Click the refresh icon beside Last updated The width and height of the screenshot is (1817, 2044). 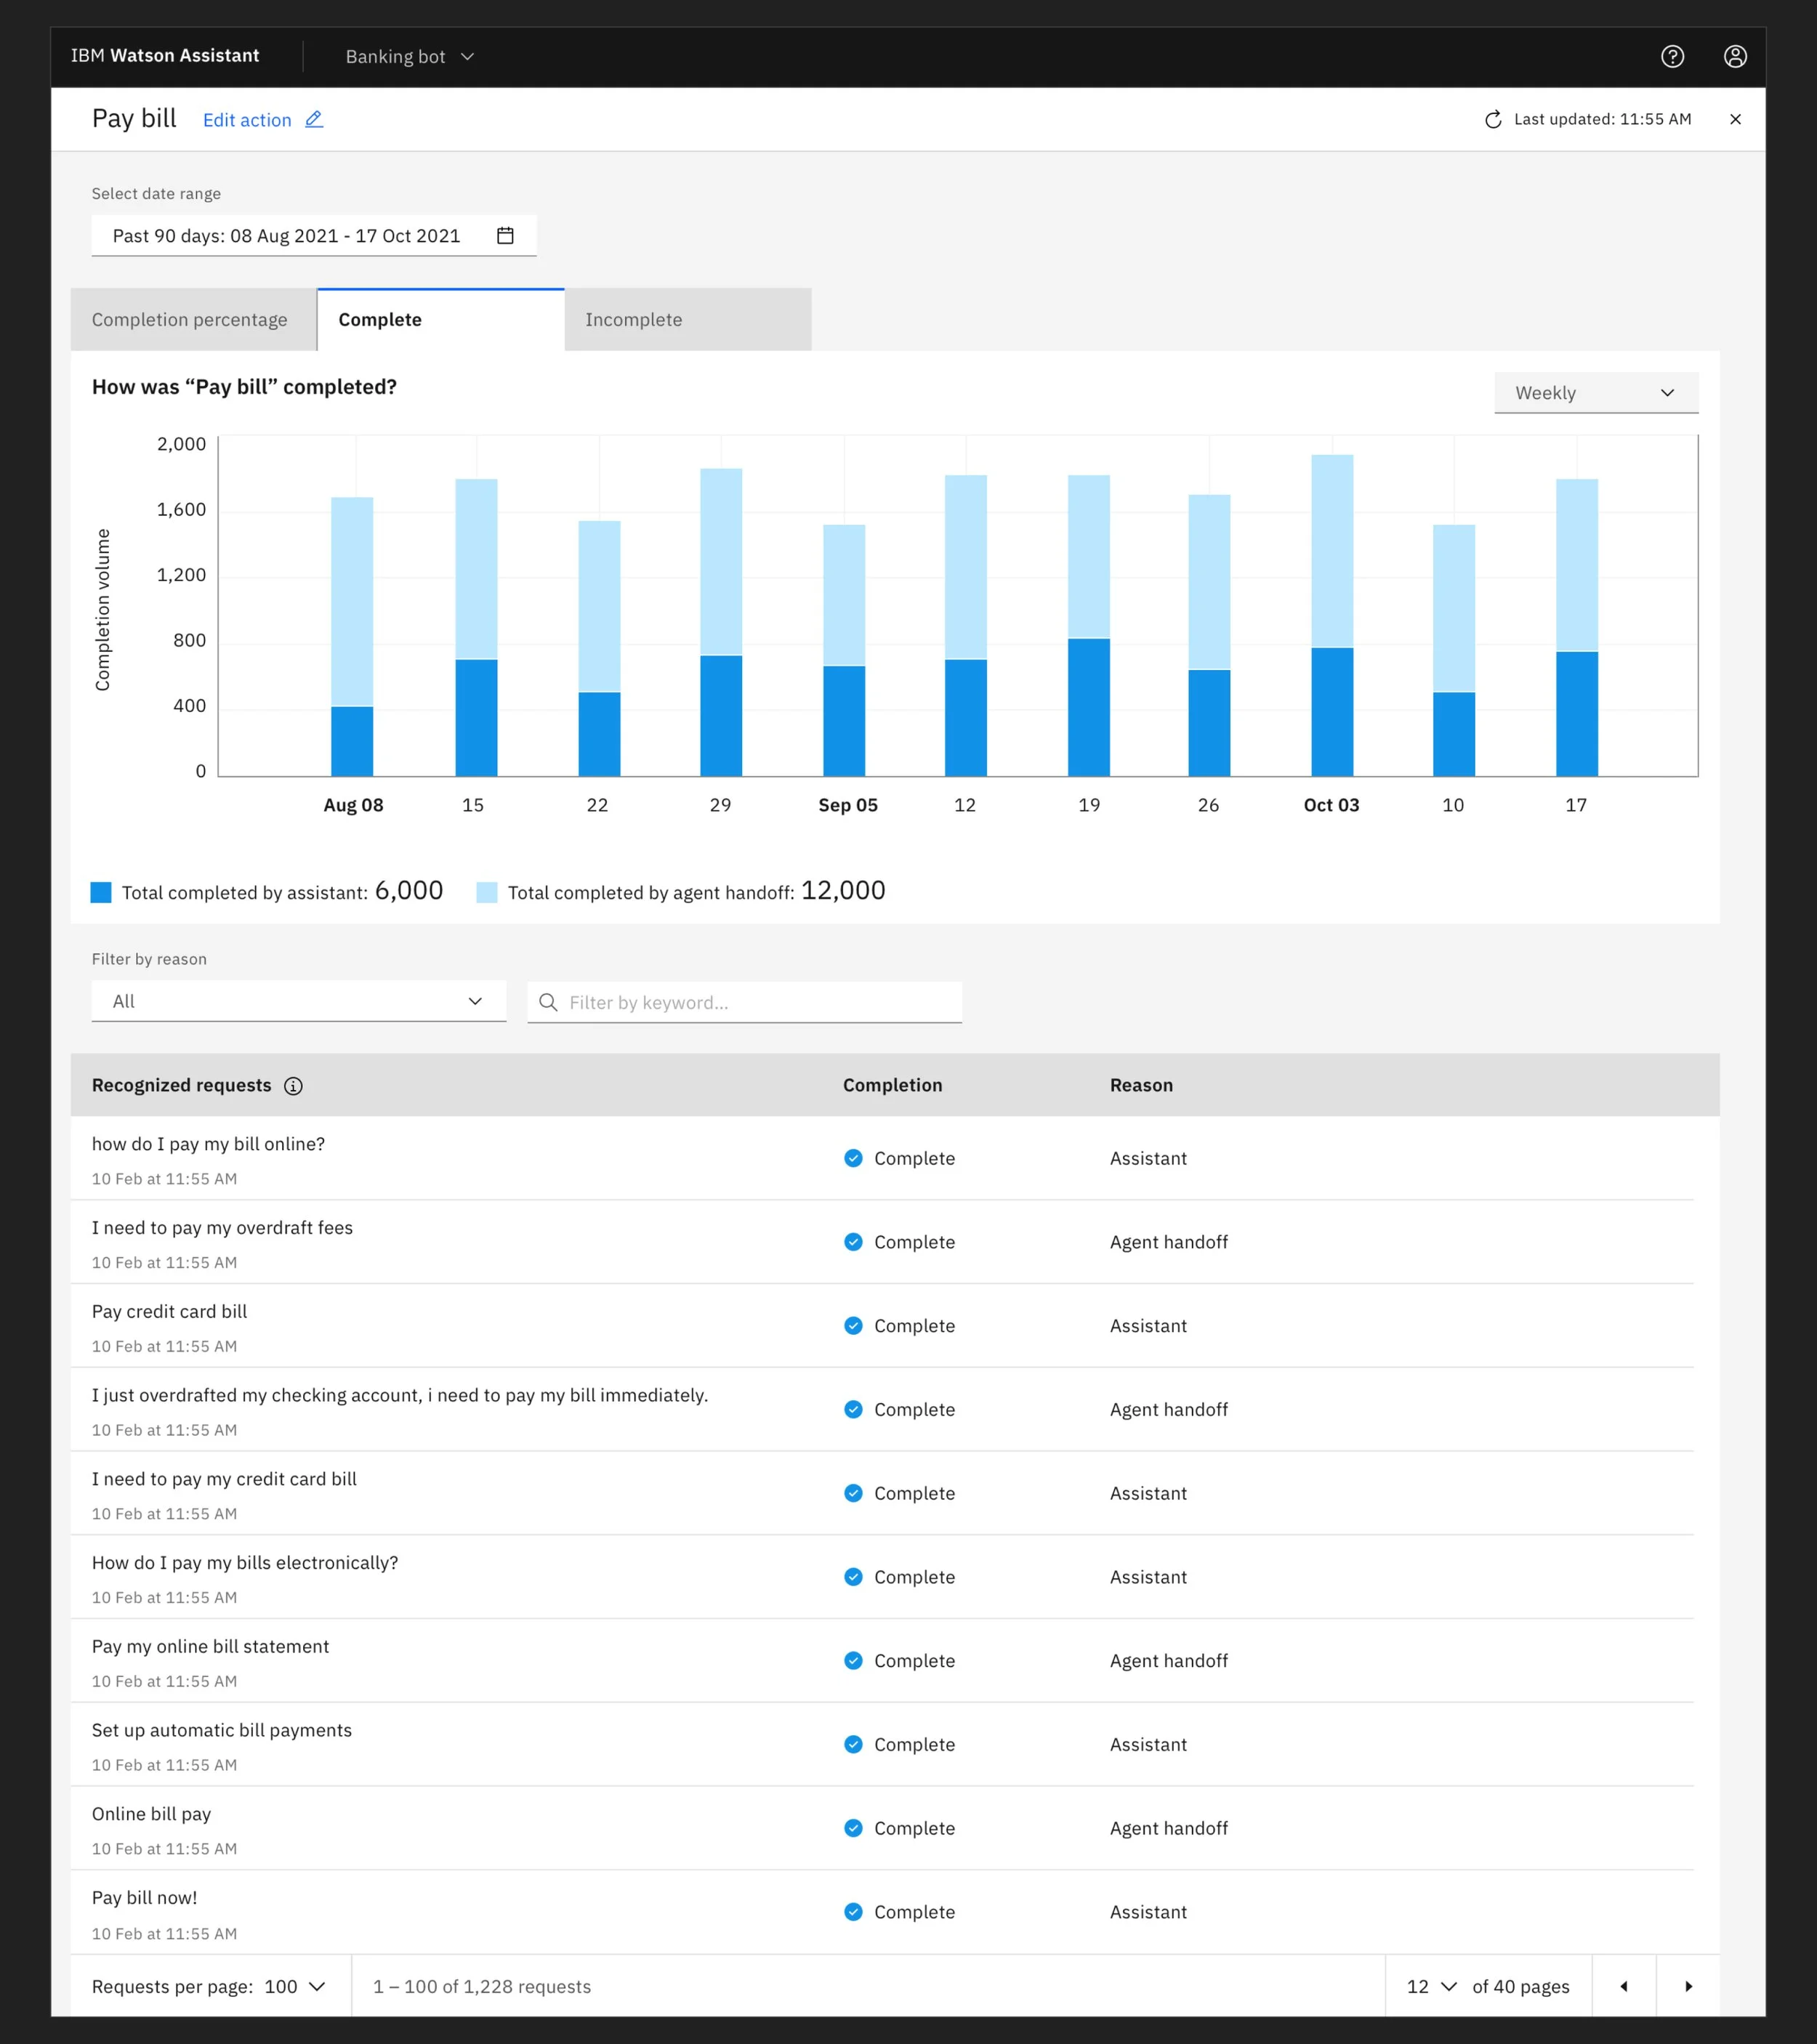(1493, 120)
